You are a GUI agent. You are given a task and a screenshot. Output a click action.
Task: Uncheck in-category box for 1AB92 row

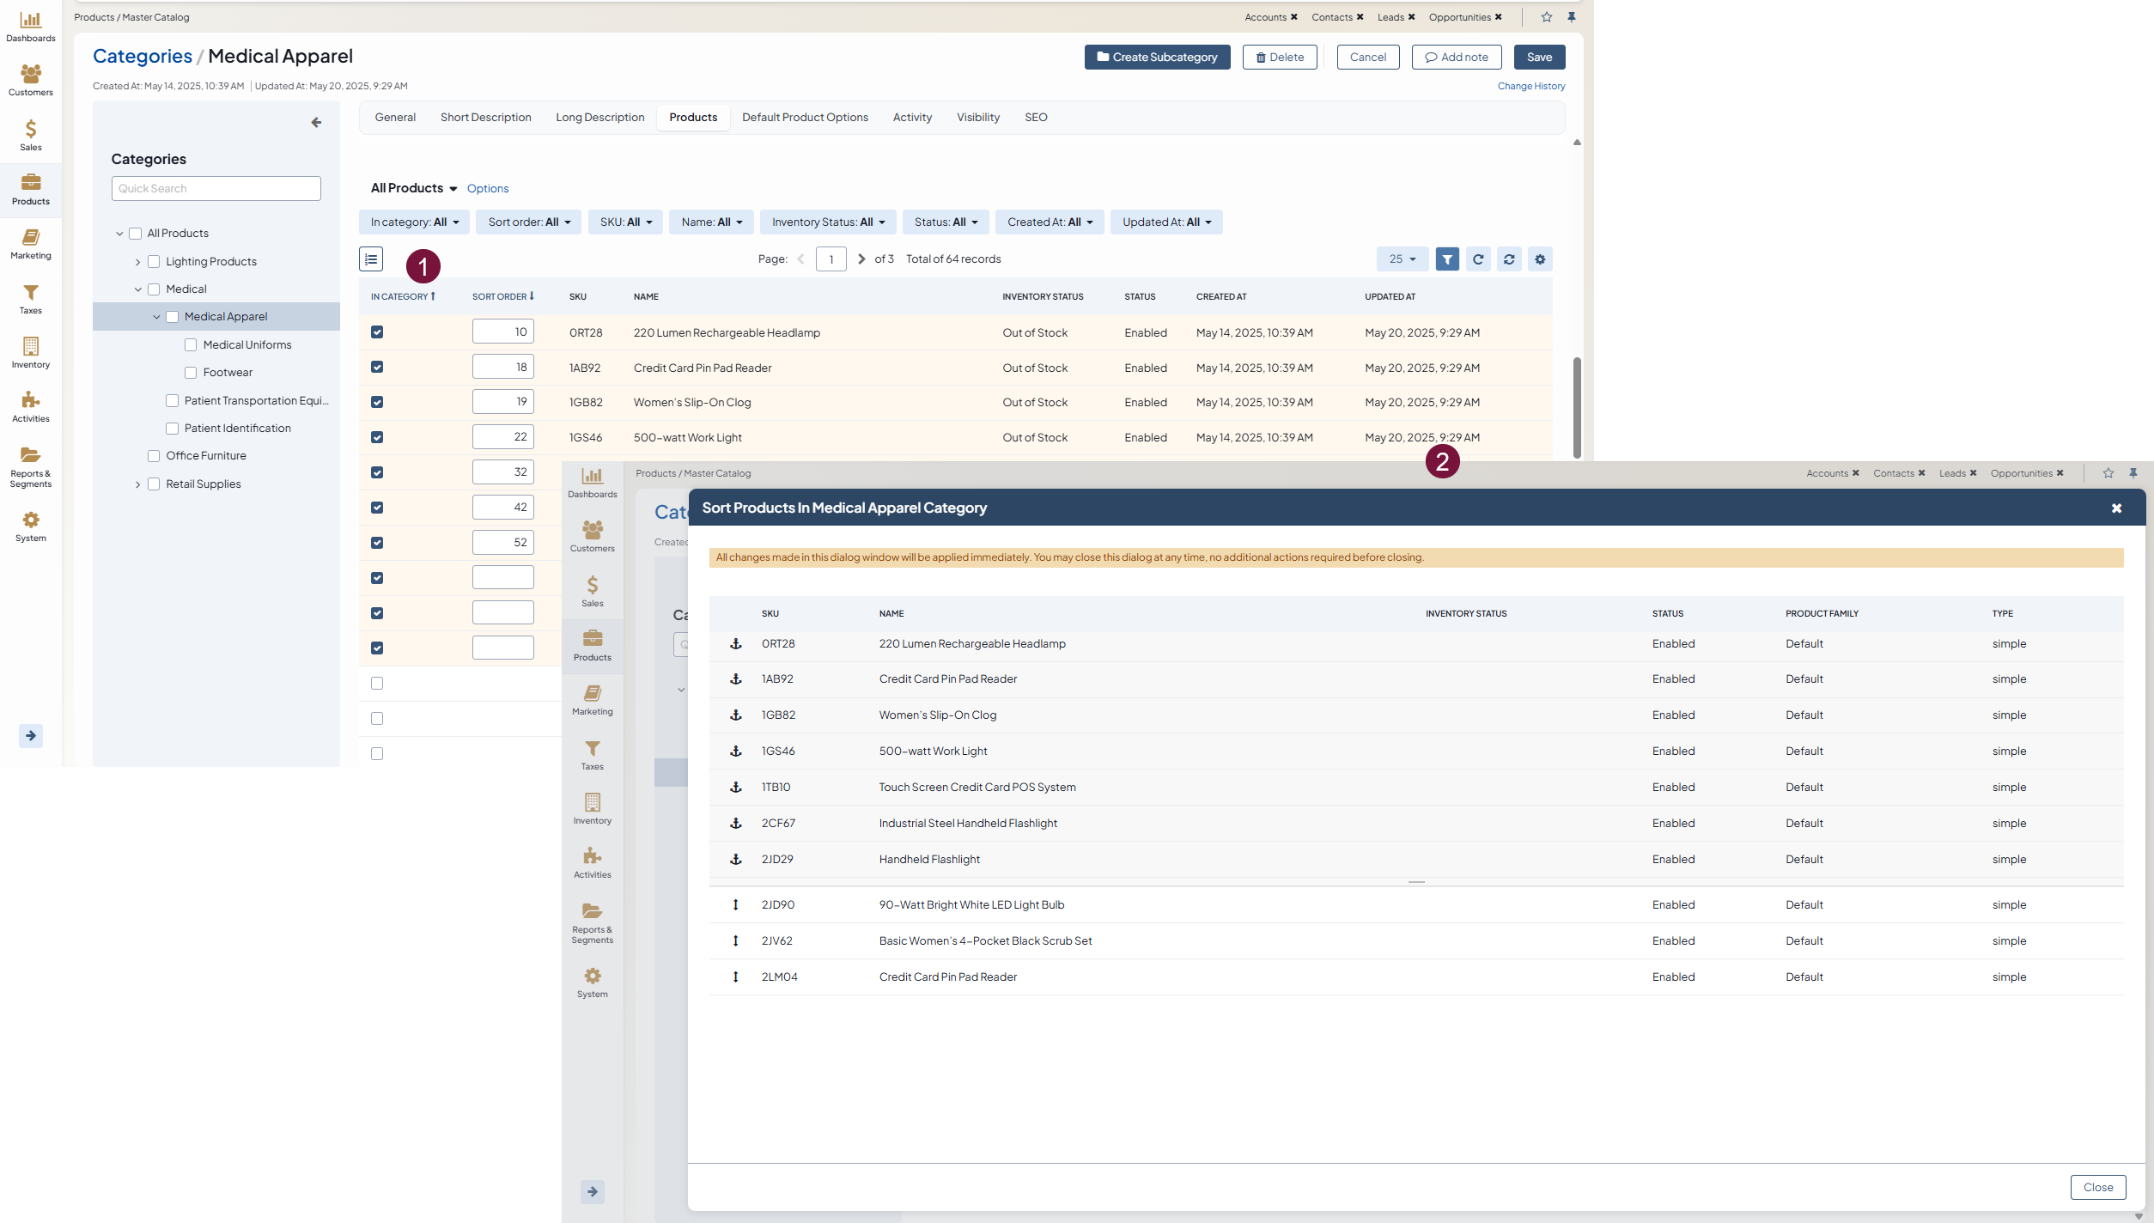point(377,367)
